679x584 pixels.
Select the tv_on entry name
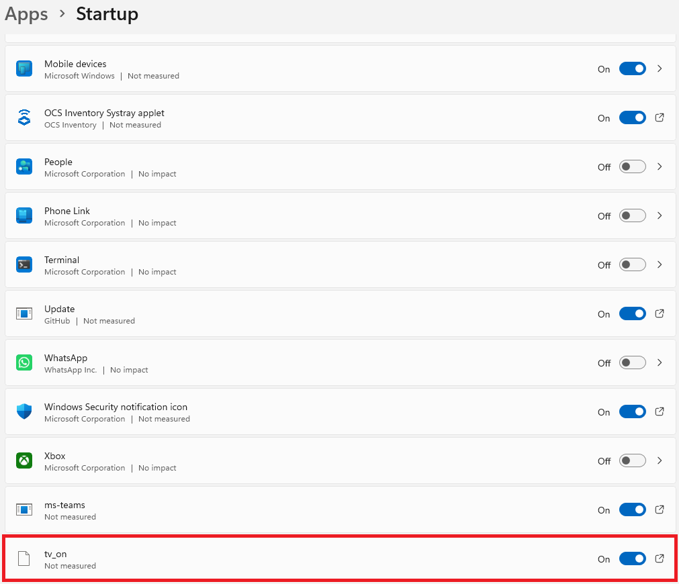click(56, 554)
